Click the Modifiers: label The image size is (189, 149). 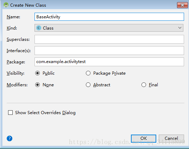(x=17, y=85)
